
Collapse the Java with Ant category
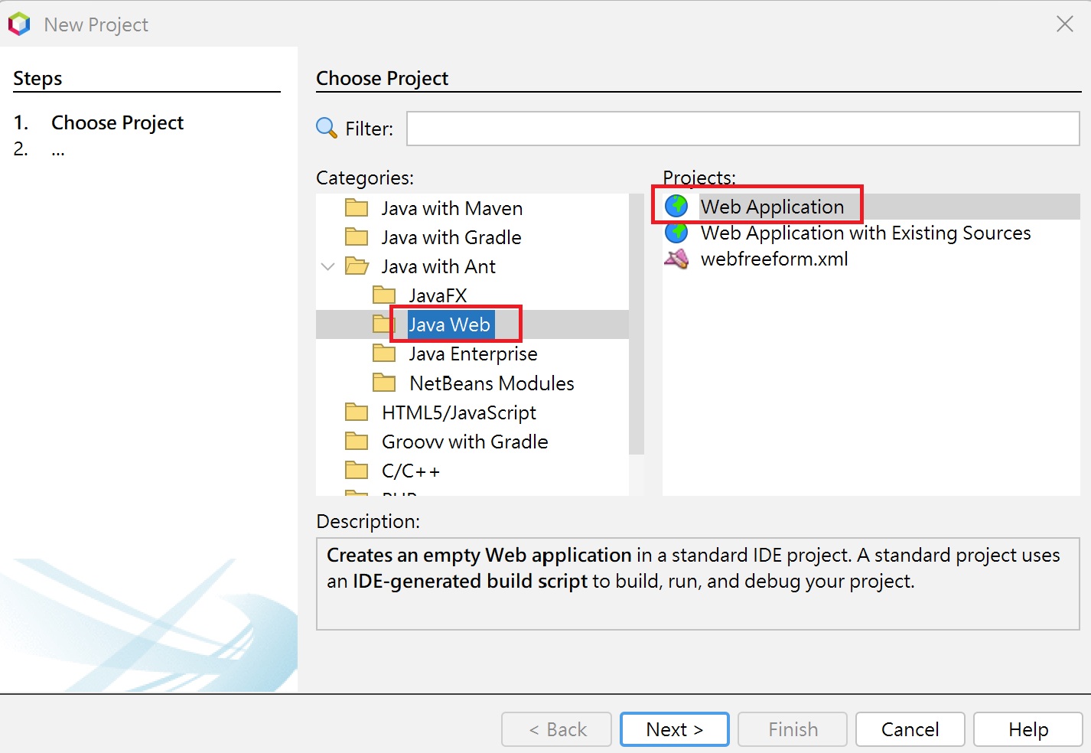(x=328, y=266)
